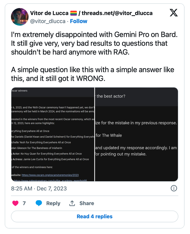The height and width of the screenshot is (234, 190).
Task: Click the Share text label
Action: 87,203
